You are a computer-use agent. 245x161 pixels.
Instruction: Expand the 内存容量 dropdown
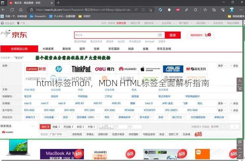click(x=50, y=117)
